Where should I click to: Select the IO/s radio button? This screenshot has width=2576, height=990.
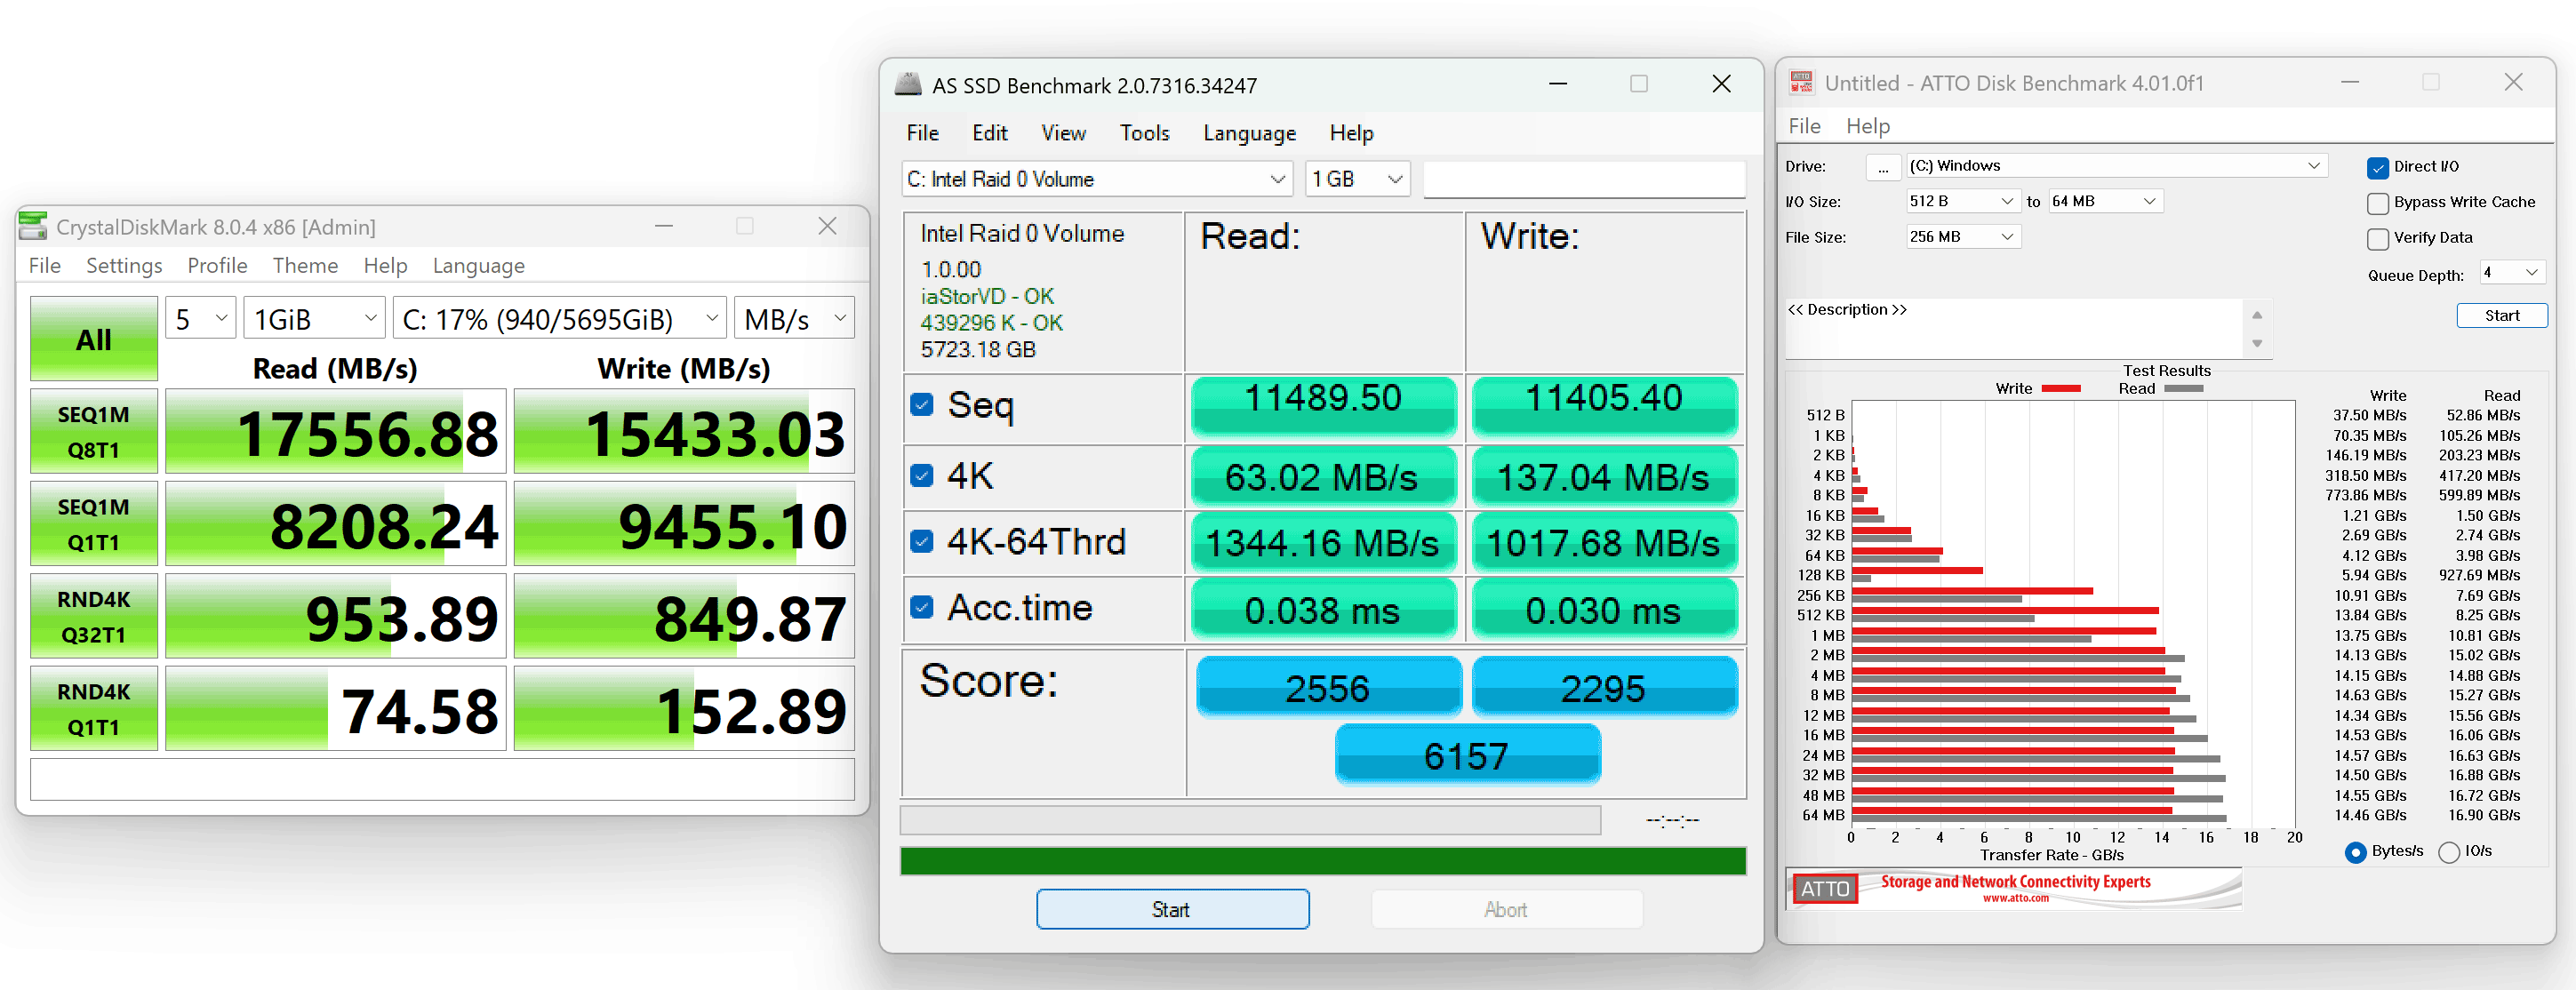pos(2449,852)
